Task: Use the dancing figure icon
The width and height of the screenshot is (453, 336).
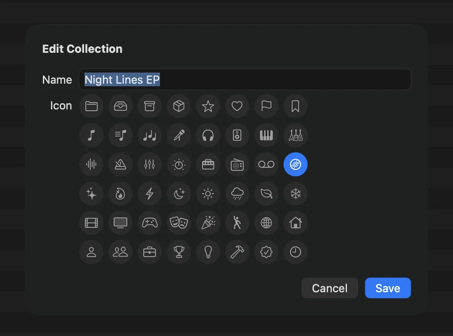Action: [x=237, y=223]
